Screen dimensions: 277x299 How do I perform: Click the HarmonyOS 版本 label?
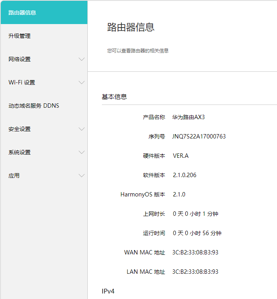click(x=143, y=194)
